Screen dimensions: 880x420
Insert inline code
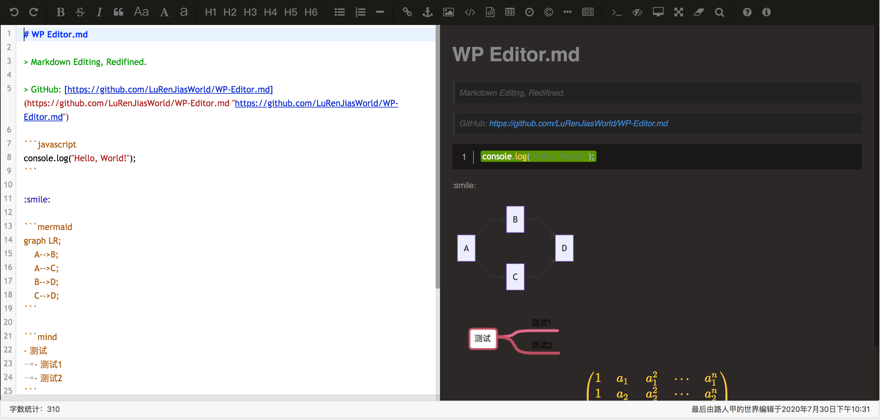point(470,12)
